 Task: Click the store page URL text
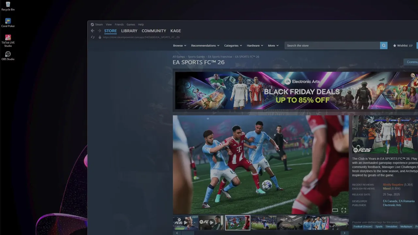pyautogui.click(x=141, y=37)
